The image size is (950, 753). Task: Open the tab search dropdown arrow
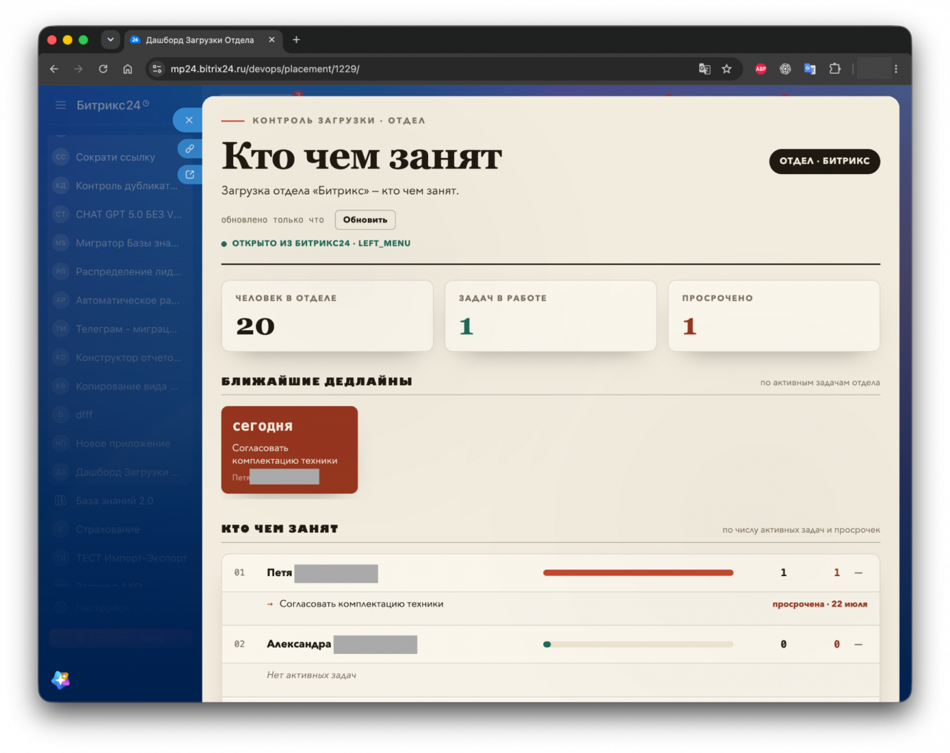[110, 40]
